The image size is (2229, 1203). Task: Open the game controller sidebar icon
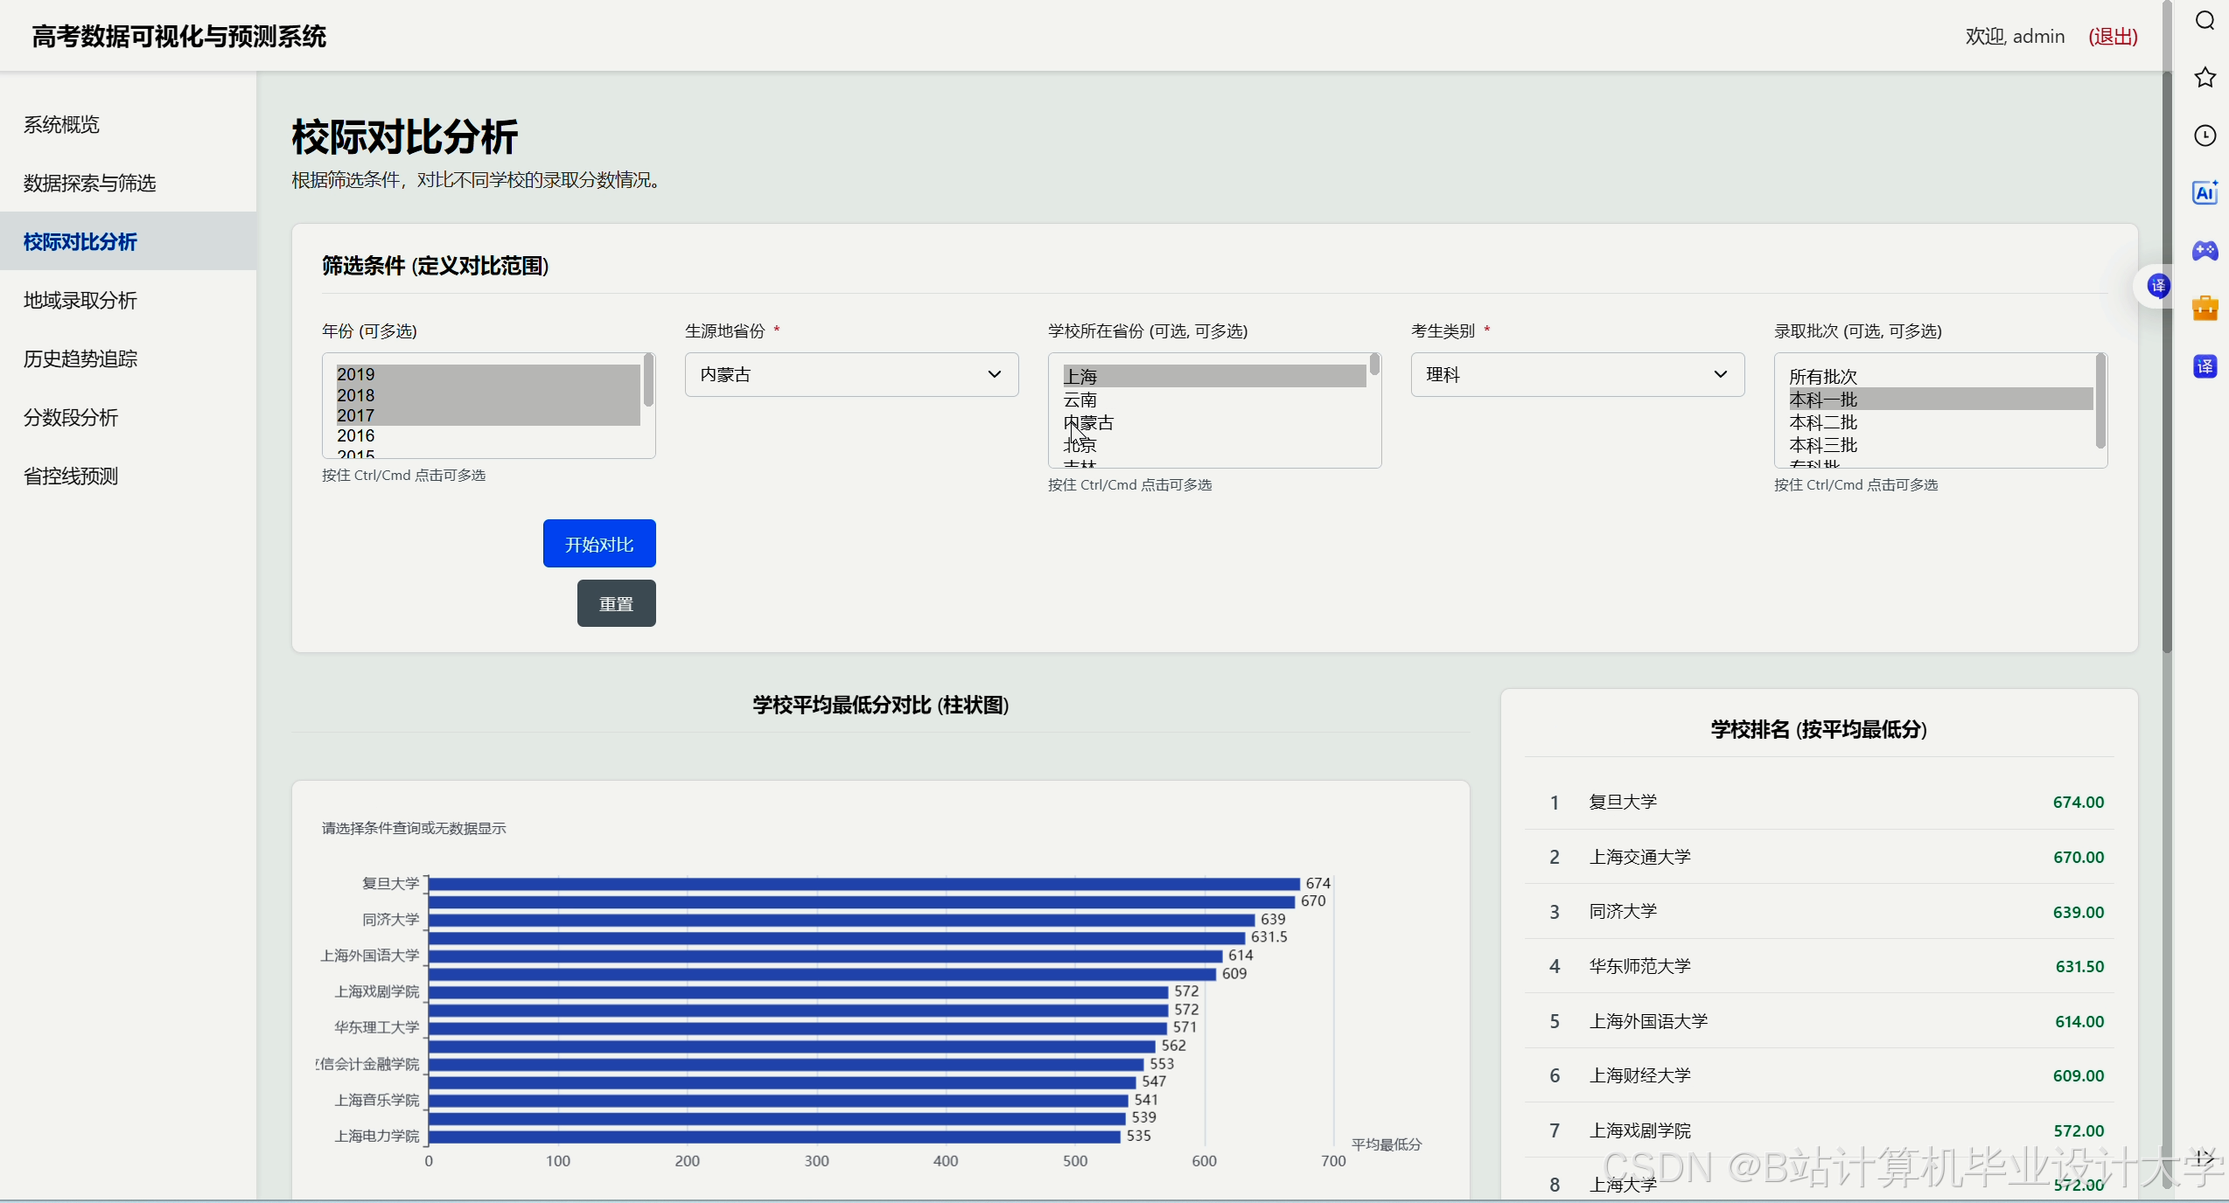[2205, 251]
